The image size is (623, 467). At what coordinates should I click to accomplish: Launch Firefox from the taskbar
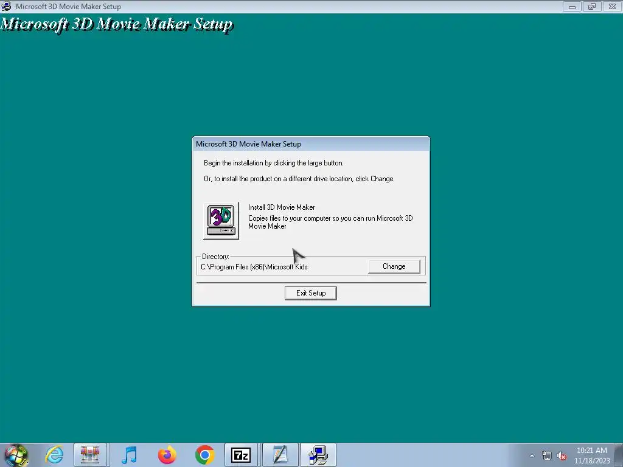coord(167,455)
